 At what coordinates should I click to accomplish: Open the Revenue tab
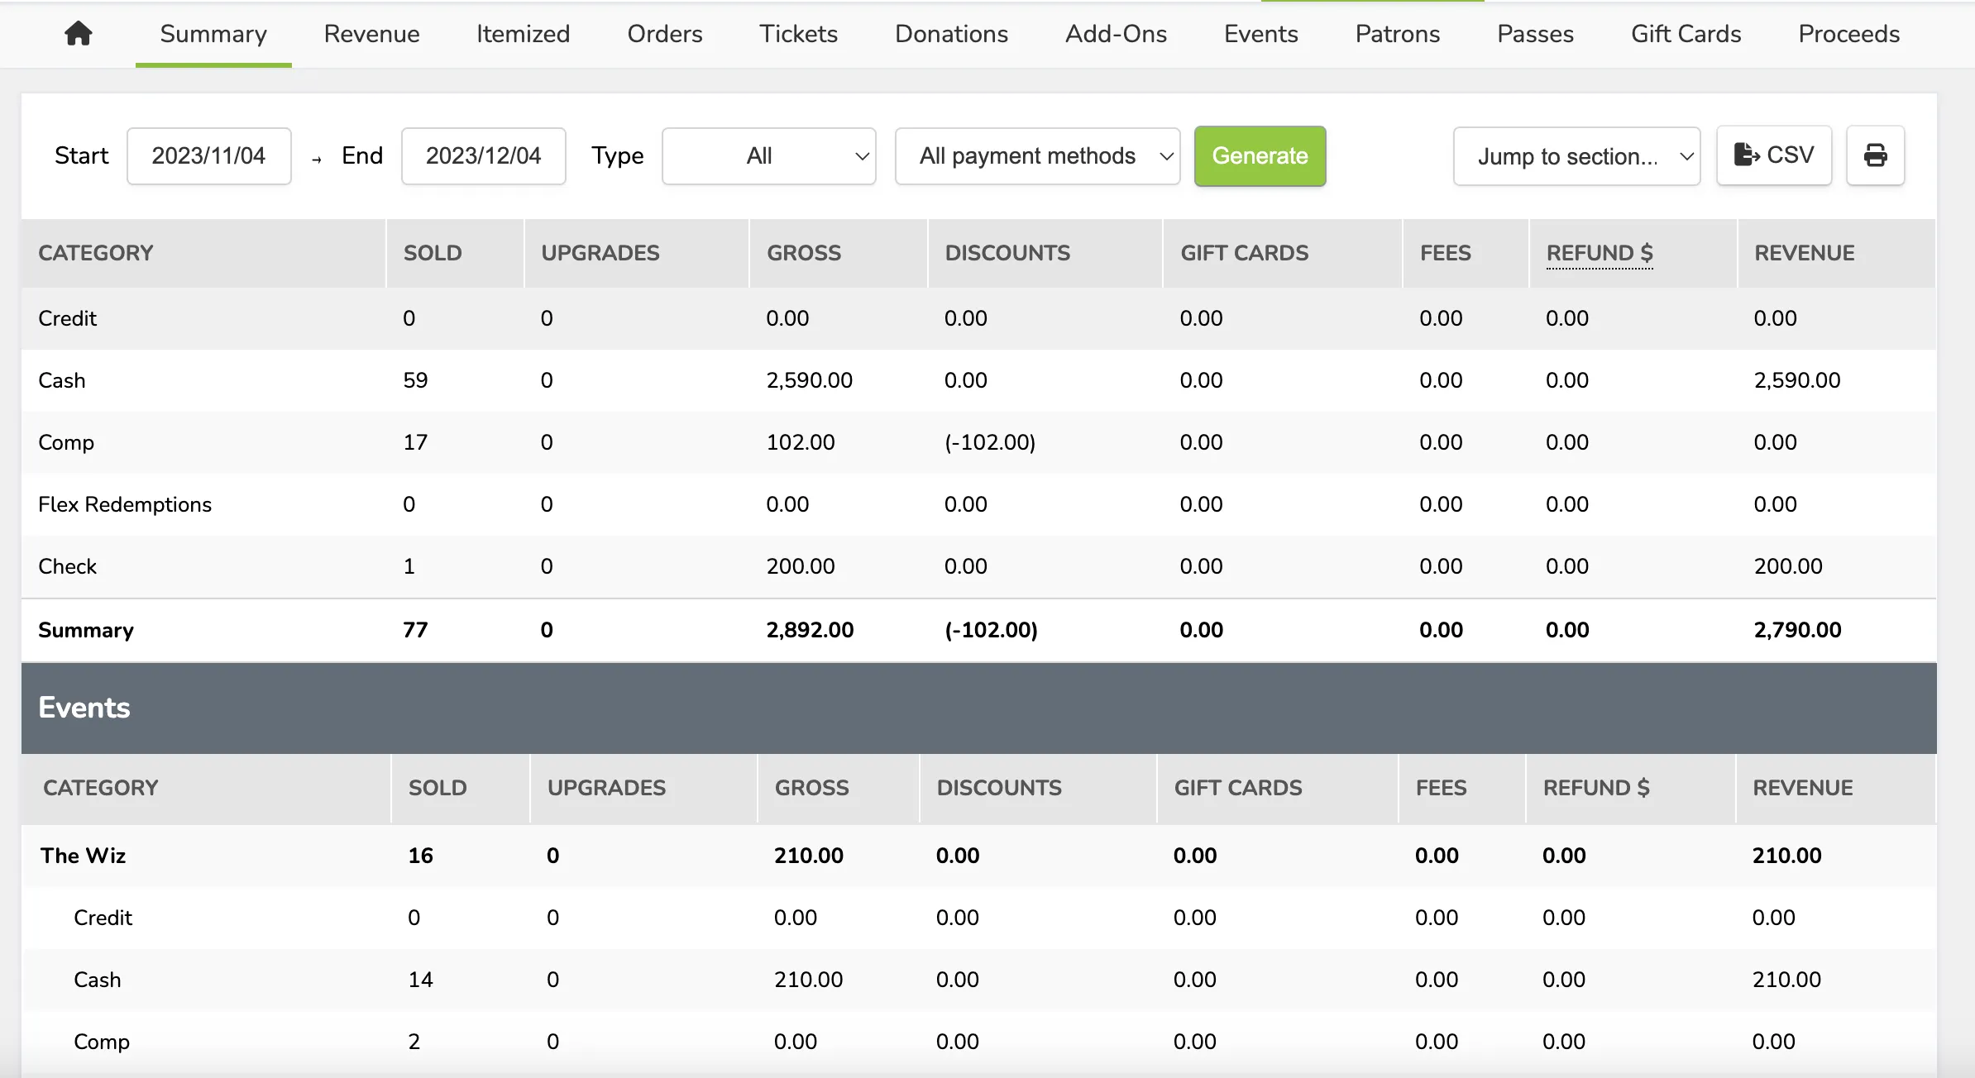pos(371,34)
